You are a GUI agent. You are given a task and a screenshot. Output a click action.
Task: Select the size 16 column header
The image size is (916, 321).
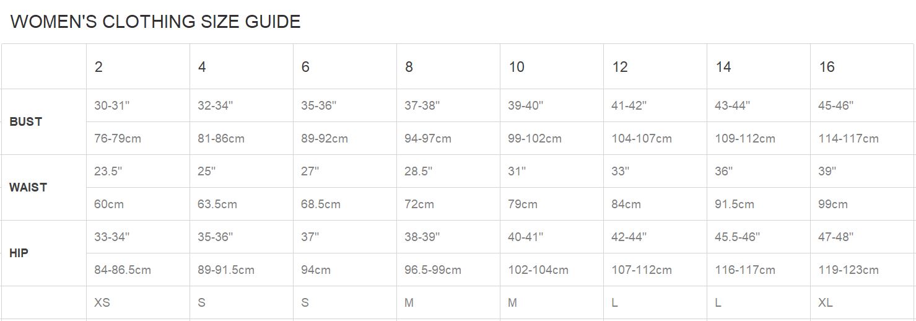[x=827, y=67]
